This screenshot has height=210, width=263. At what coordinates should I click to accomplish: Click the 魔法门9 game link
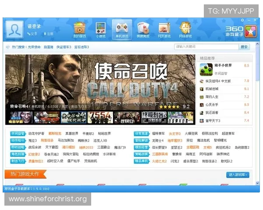(120, 147)
